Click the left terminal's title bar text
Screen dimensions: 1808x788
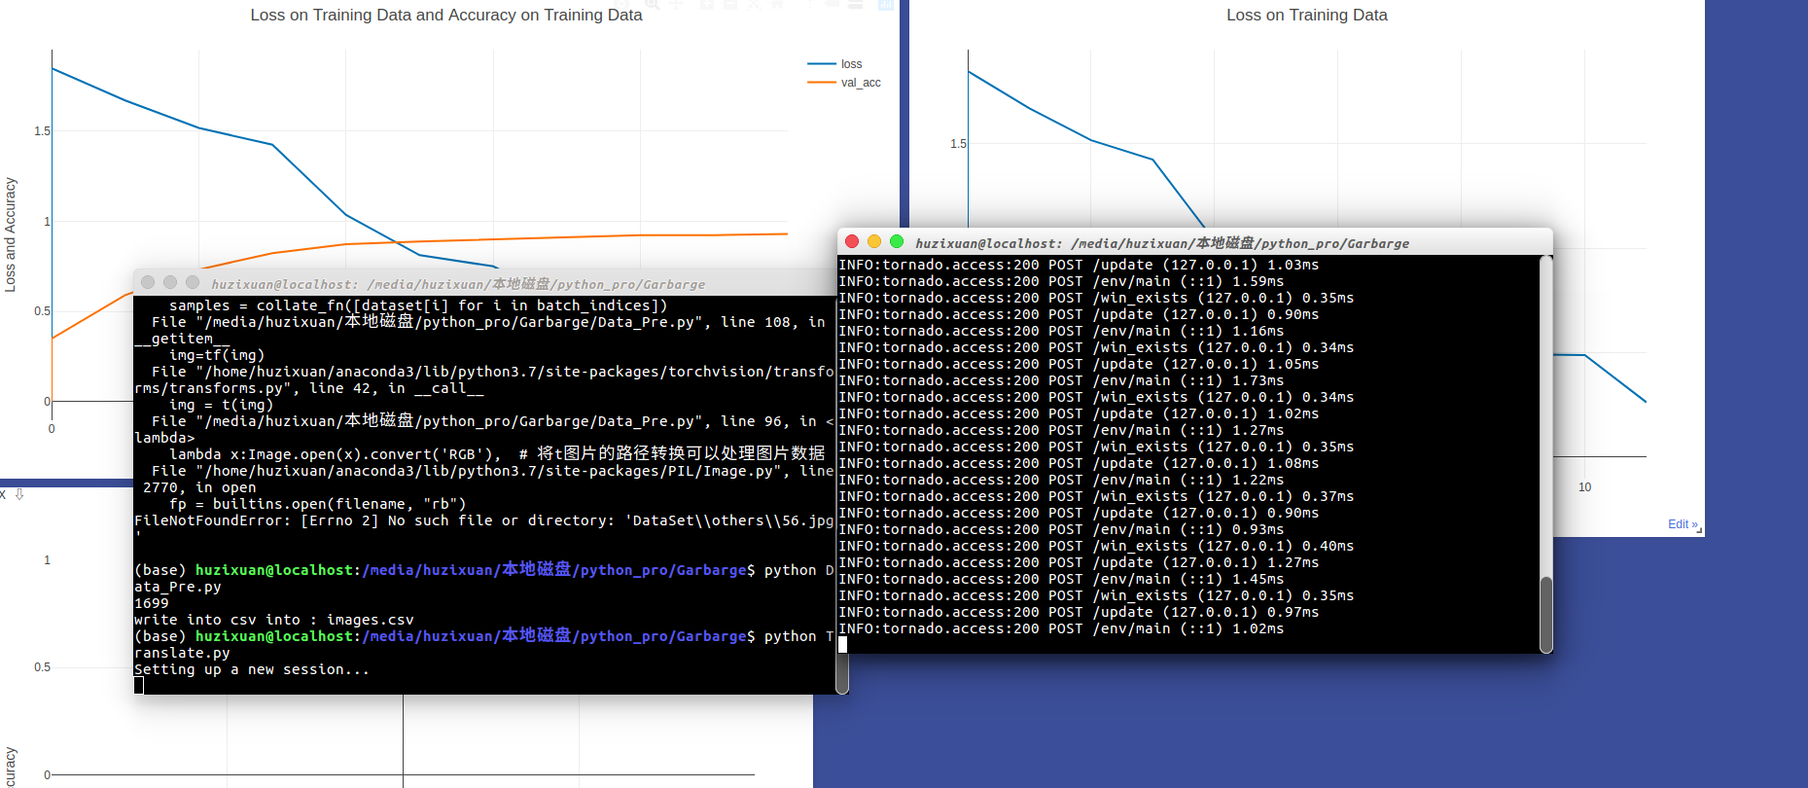click(x=458, y=284)
